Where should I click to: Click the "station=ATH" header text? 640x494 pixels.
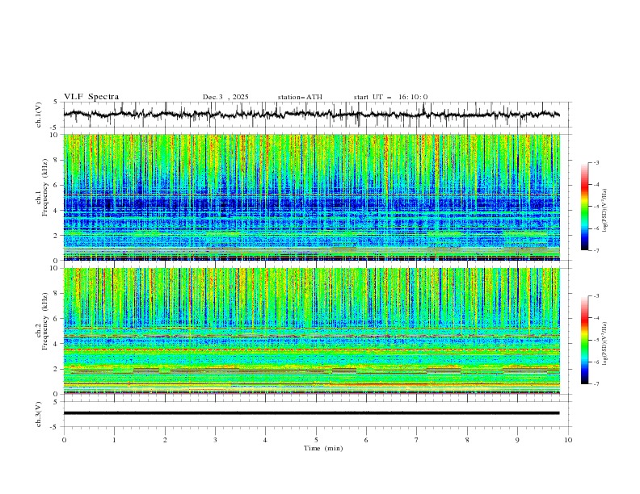(300, 97)
